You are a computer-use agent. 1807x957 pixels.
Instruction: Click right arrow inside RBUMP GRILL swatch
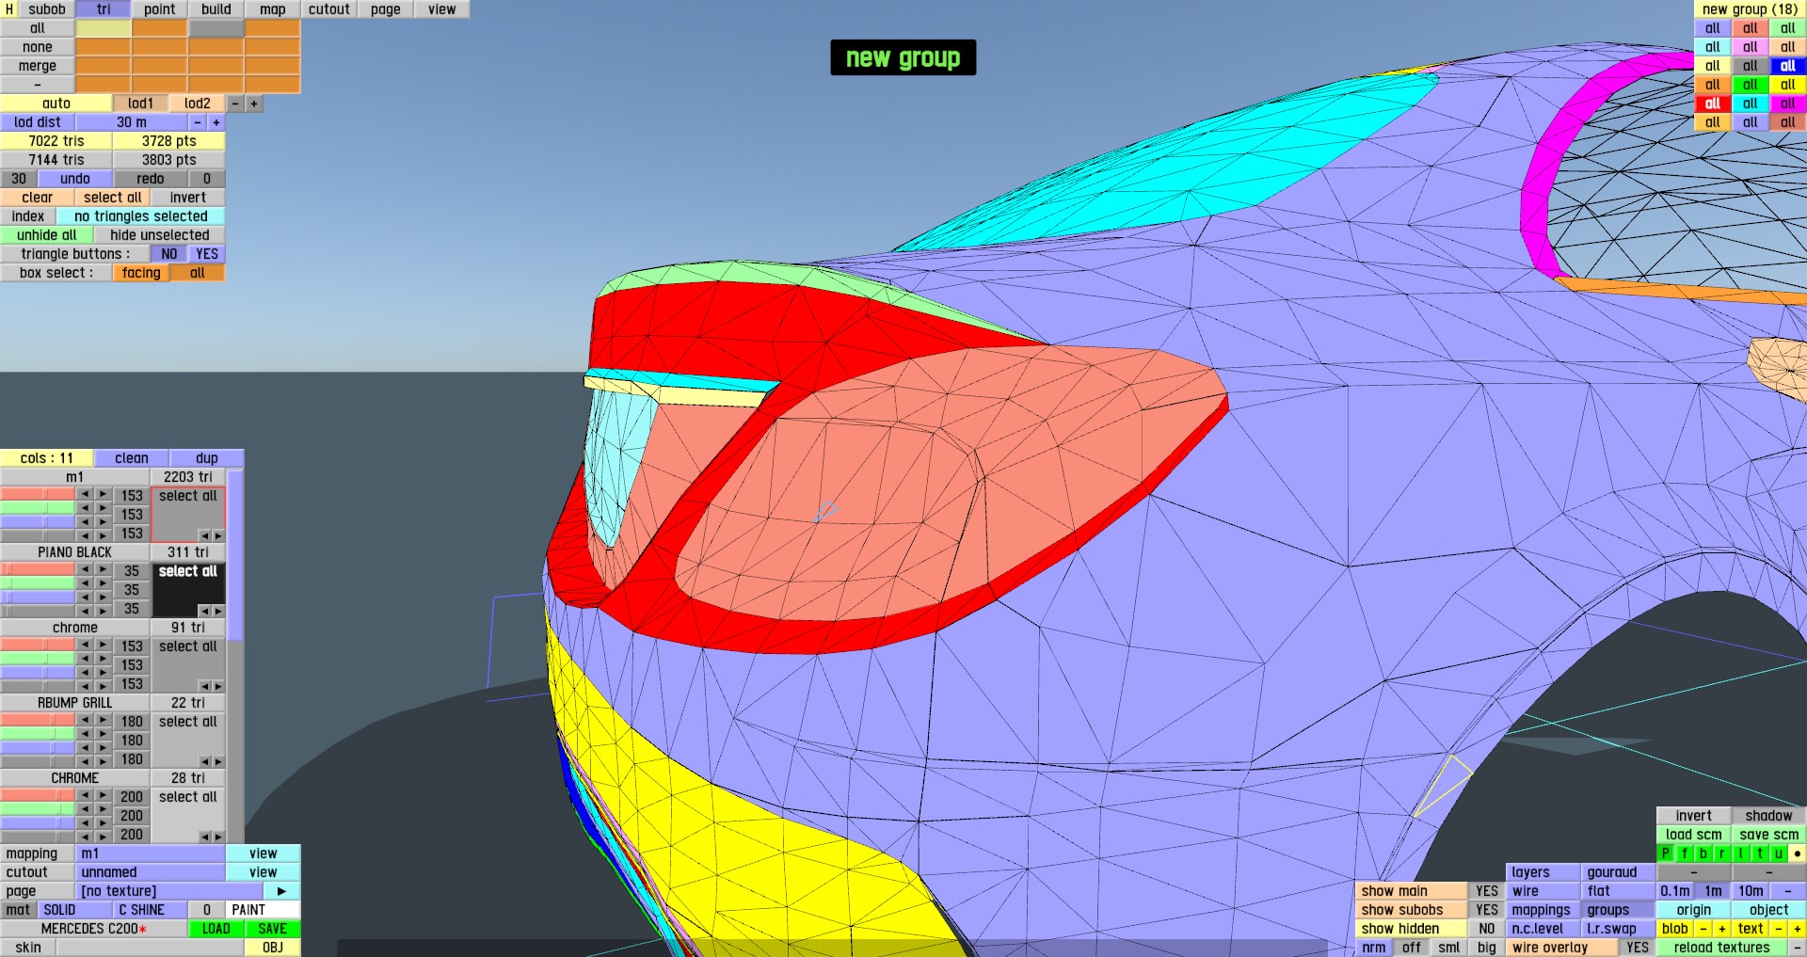(218, 761)
